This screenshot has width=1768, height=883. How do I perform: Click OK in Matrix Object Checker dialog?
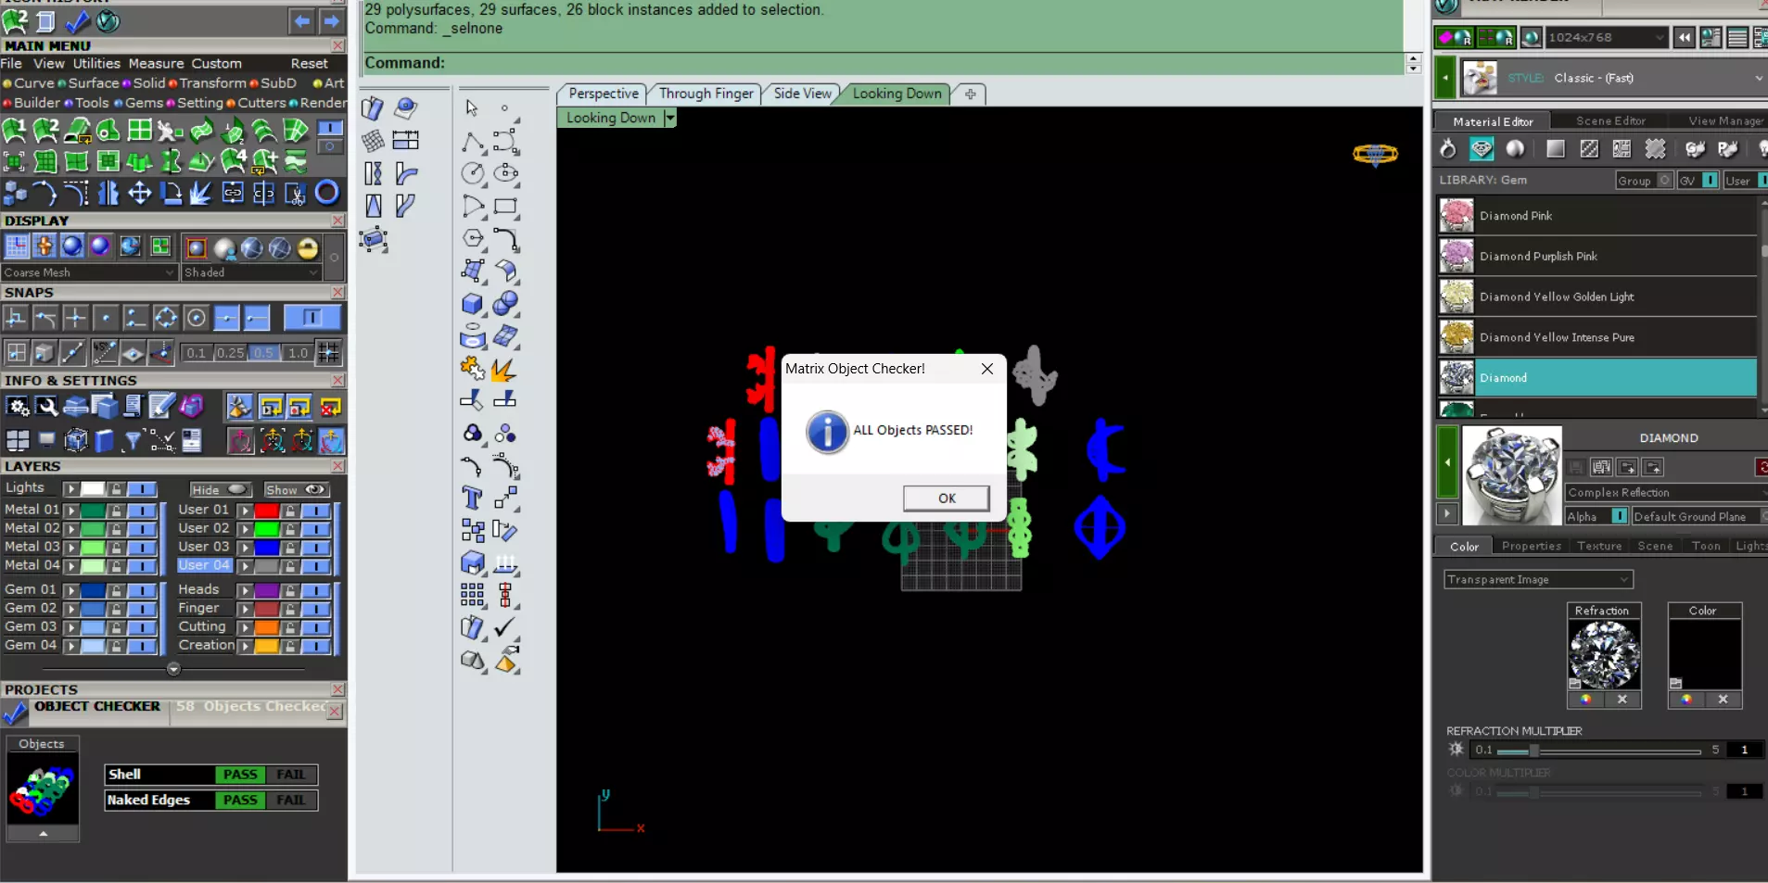click(x=947, y=498)
